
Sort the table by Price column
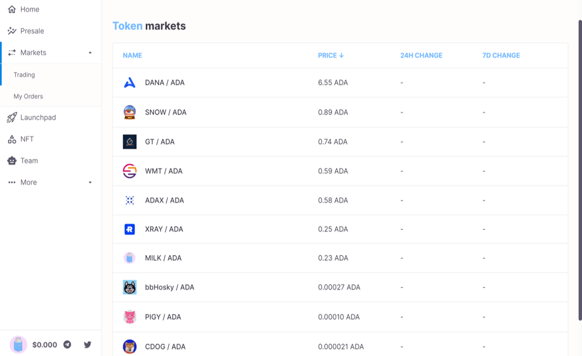(331, 55)
